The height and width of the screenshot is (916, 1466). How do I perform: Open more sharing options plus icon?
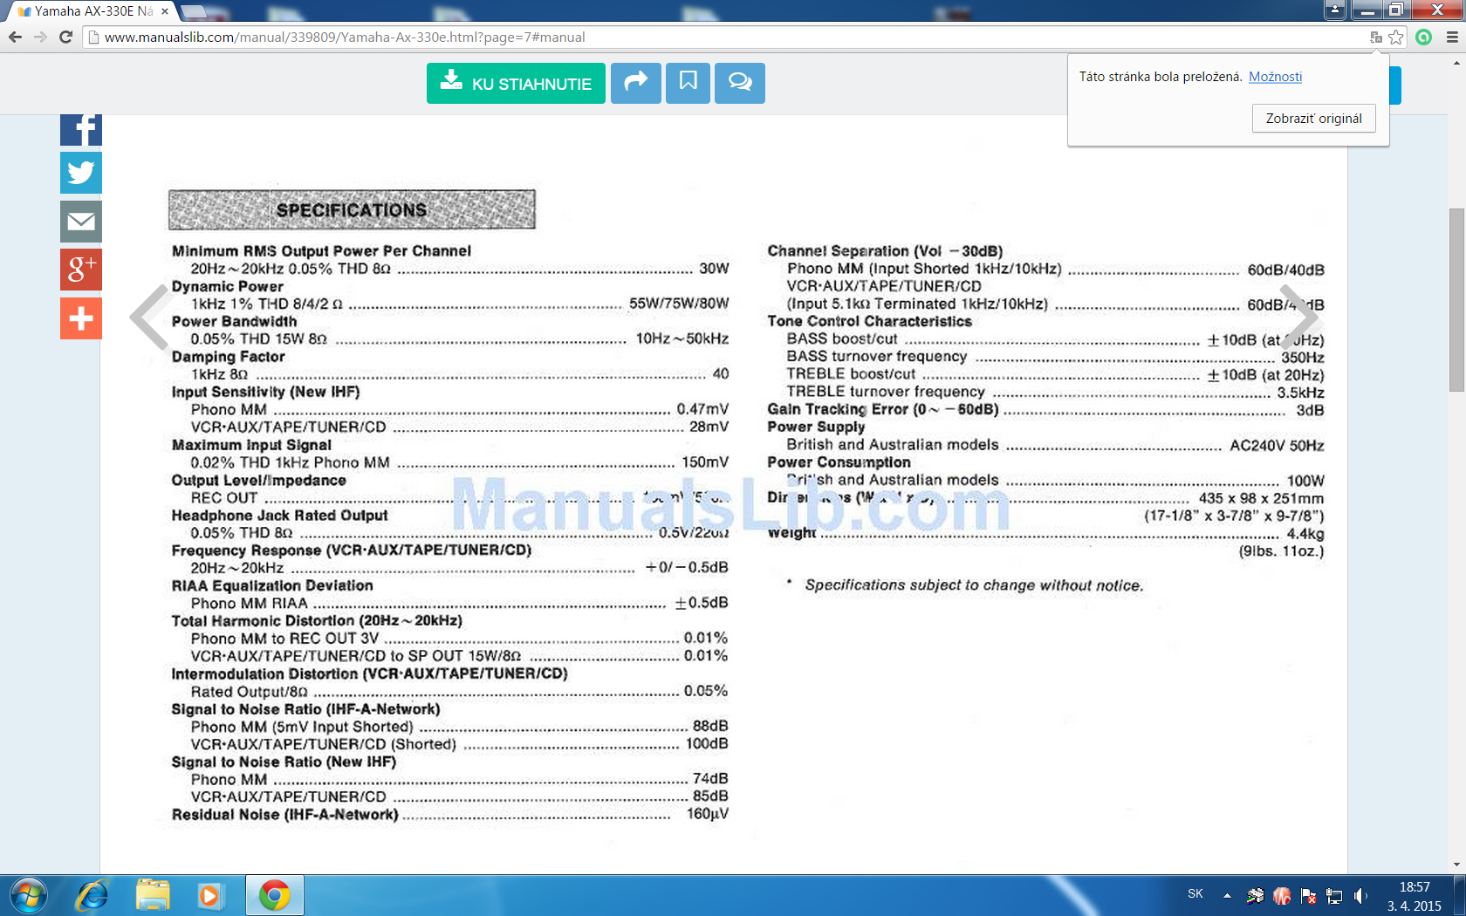81,318
